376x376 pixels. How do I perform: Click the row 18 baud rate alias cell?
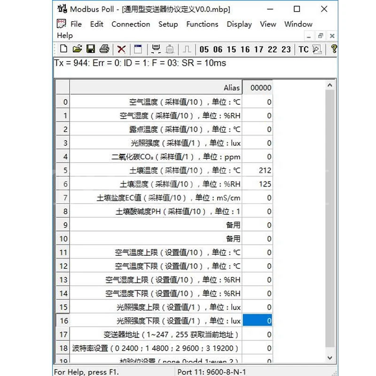pyautogui.click(x=156, y=348)
